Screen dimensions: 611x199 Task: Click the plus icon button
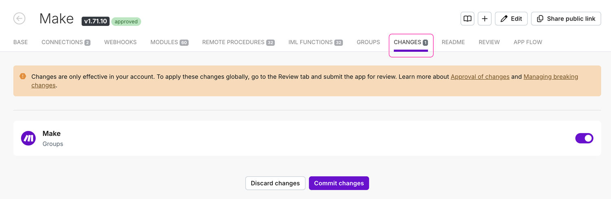484,19
